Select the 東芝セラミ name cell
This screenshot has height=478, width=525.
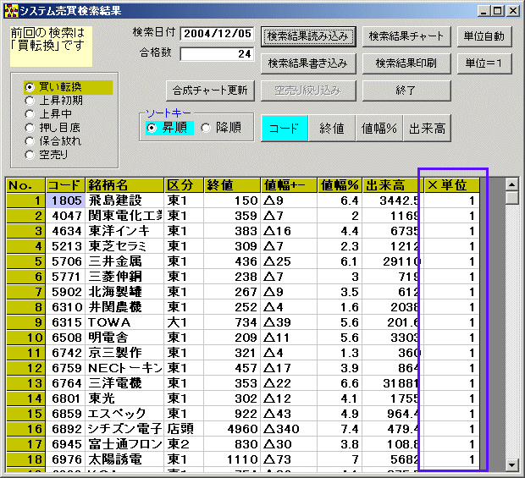pos(124,246)
